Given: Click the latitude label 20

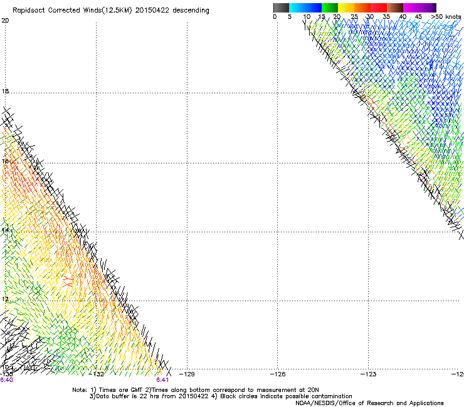Looking at the screenshot, I should 5,21.
